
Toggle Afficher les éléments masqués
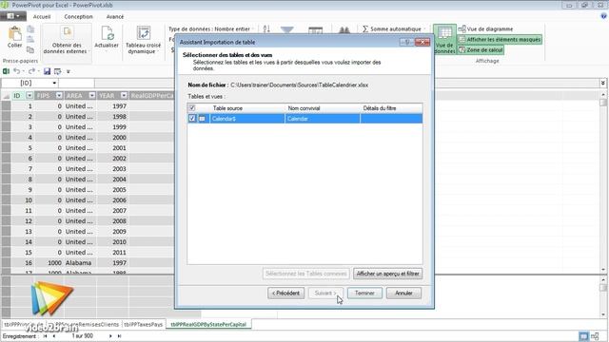click(499, 40)
